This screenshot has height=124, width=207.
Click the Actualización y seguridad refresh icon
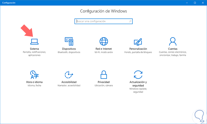[x=138, y=75]
